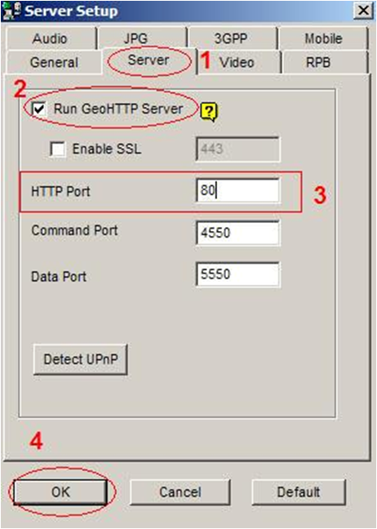Click the Cancel button

click(180, 492)
